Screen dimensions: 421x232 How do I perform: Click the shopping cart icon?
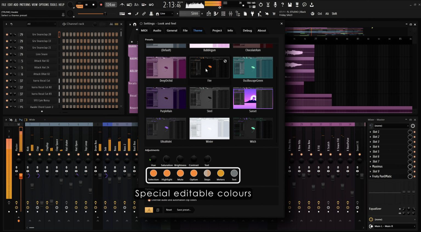[x=274, y=14]
